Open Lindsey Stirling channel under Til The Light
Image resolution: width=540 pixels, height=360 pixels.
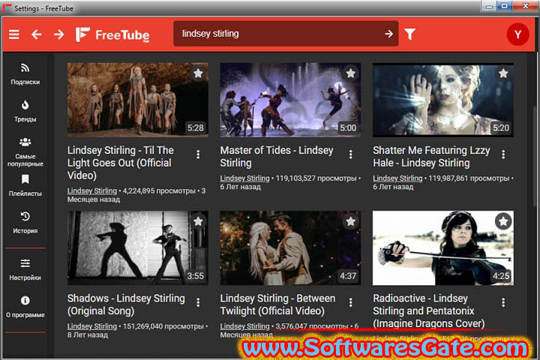pos(92,190)
